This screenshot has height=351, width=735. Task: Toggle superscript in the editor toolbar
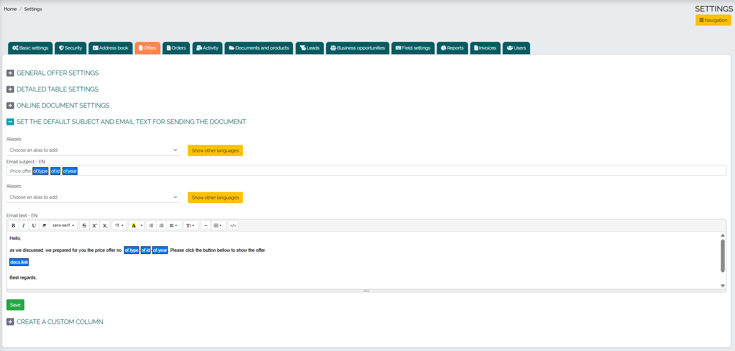click(95, 225)
